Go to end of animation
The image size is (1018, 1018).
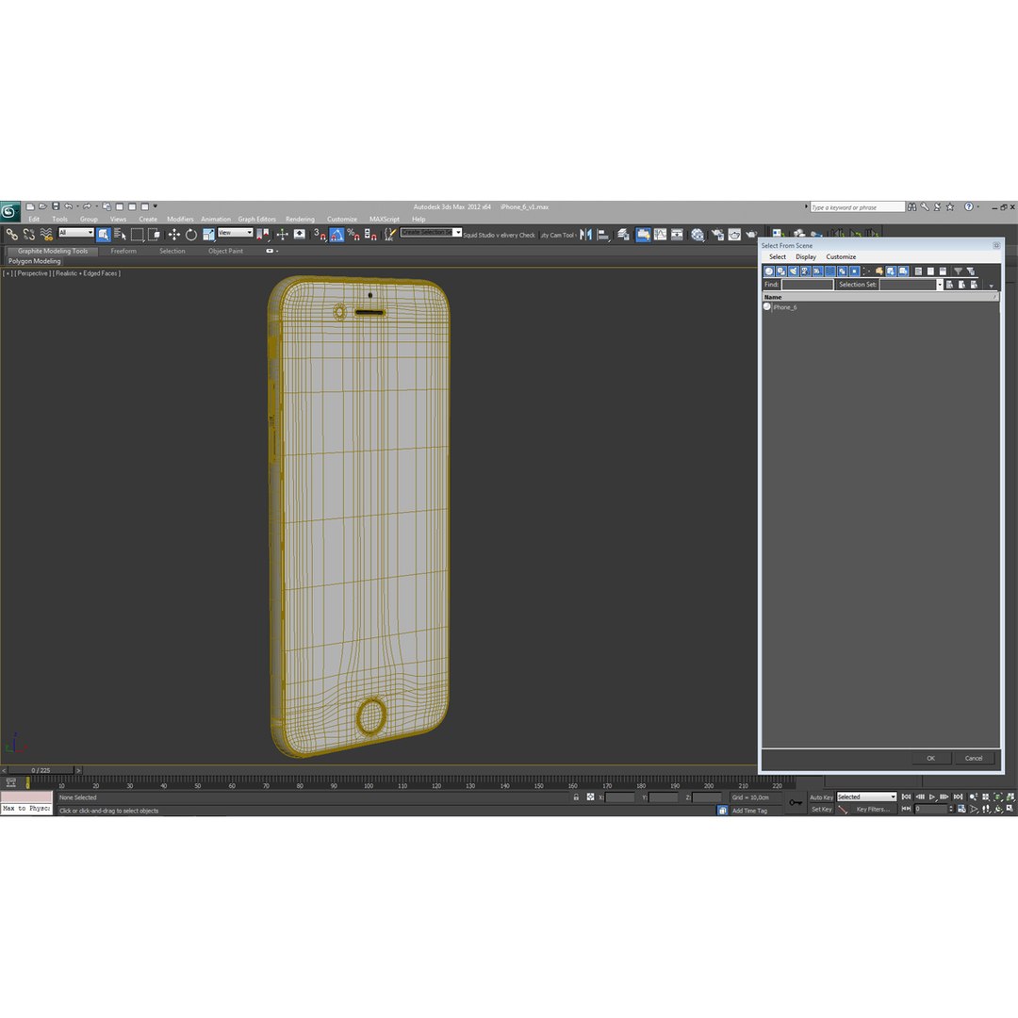click(958, 796)
